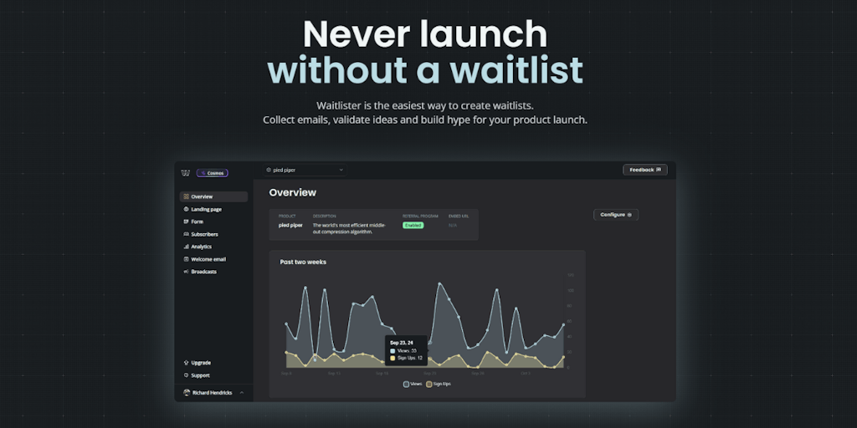Screen dimensions: 857x428
Task: Expand the pied piper dropdown chevron
Action: (x=341, y=170)
